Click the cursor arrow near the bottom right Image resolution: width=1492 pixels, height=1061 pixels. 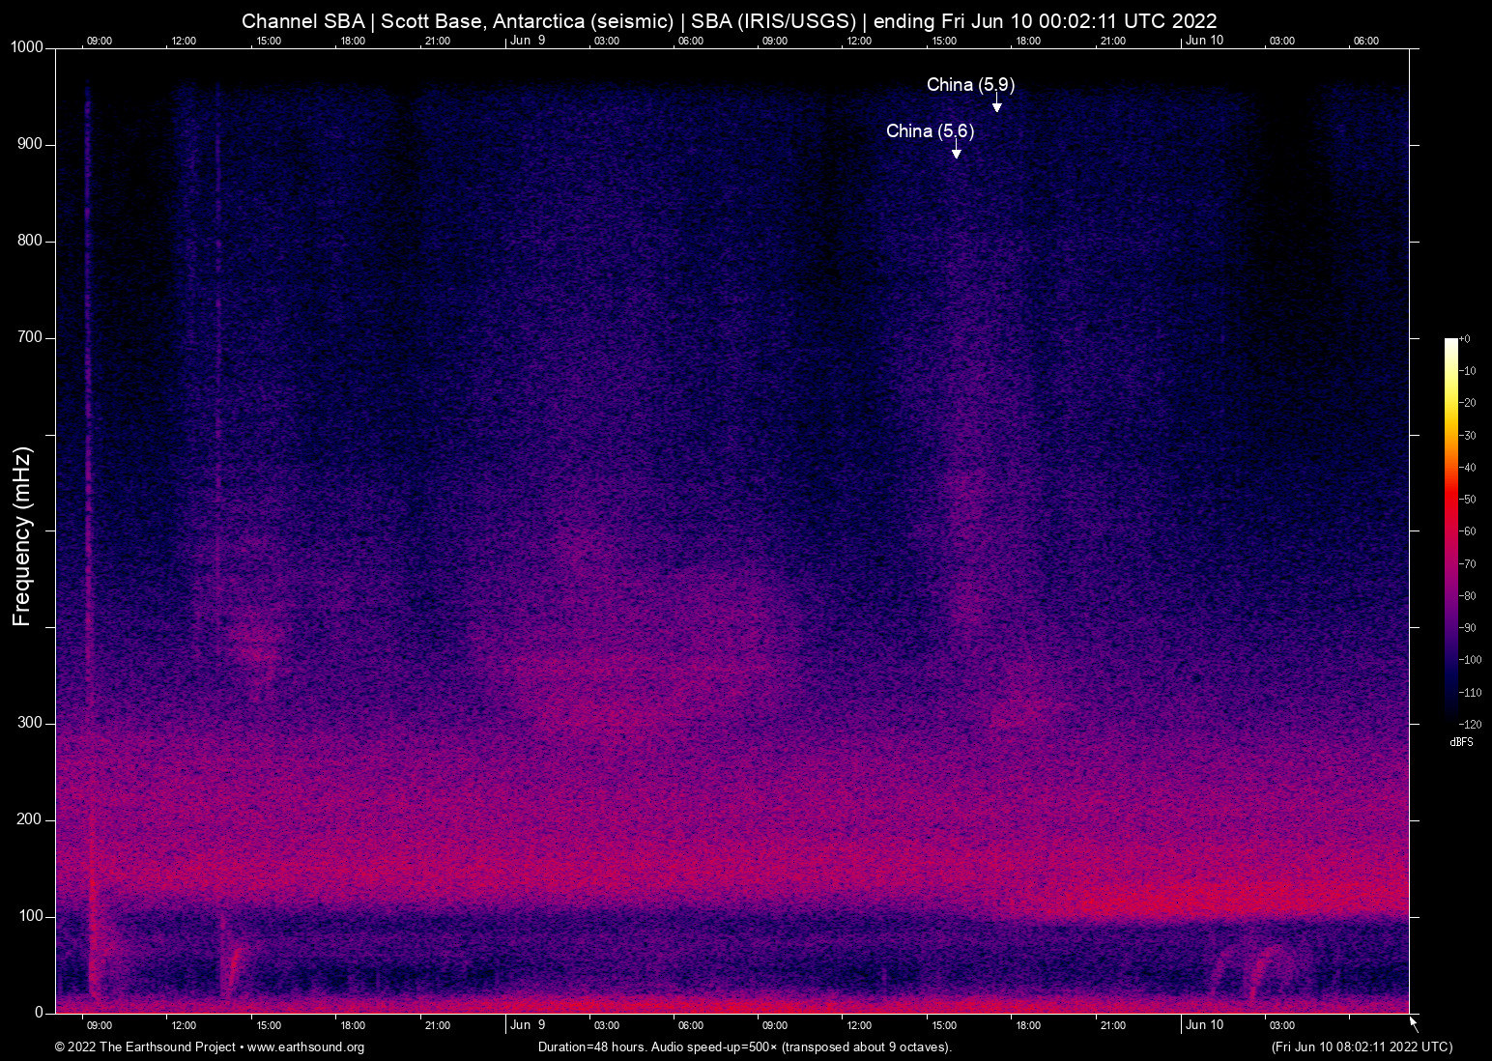pyautogui.click(x=1412, y=1023)
